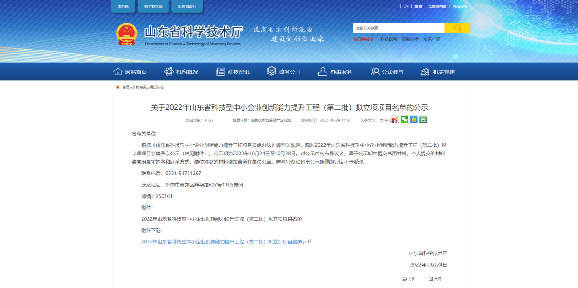Switch to the 国务院 top tab

(123, 6)
